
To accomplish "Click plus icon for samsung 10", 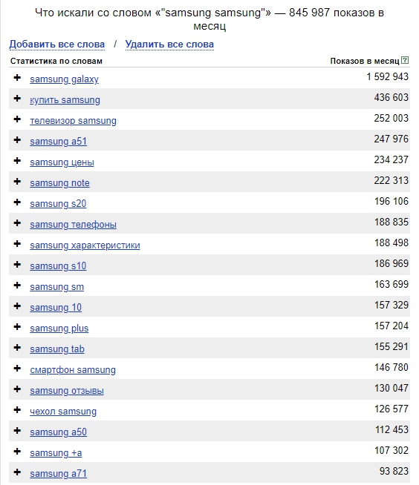I will point(17,306).
